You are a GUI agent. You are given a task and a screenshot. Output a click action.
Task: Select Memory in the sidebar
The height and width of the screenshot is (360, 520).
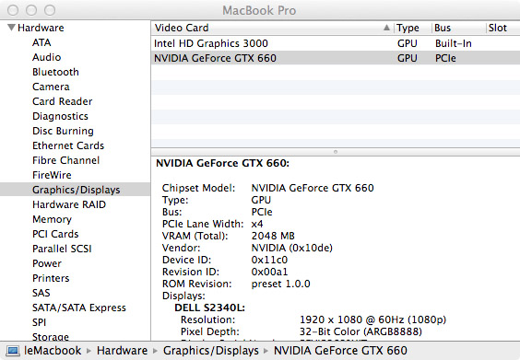pyautogui.click(x=52, y=219)
